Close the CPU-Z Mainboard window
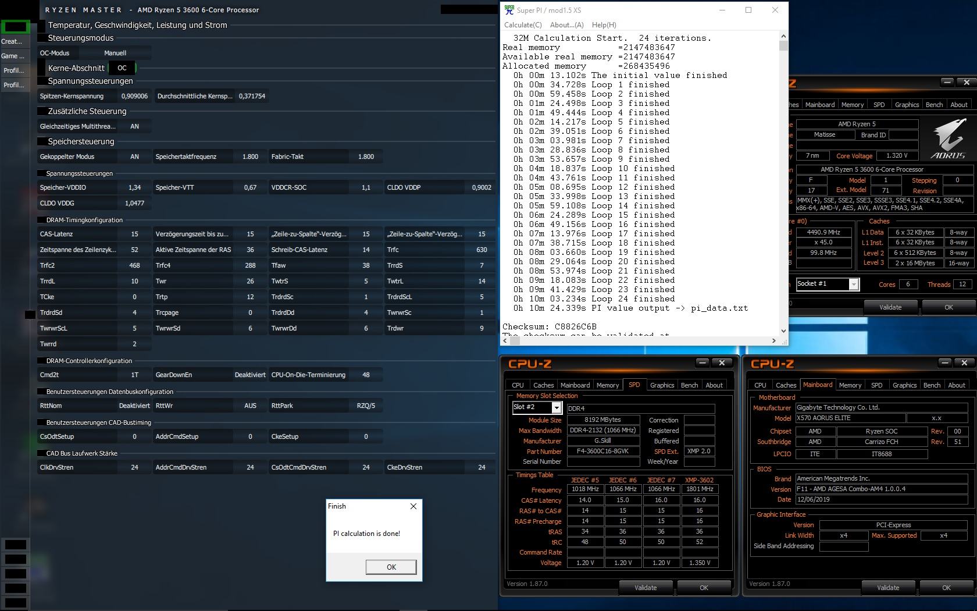 click(964, 363)
